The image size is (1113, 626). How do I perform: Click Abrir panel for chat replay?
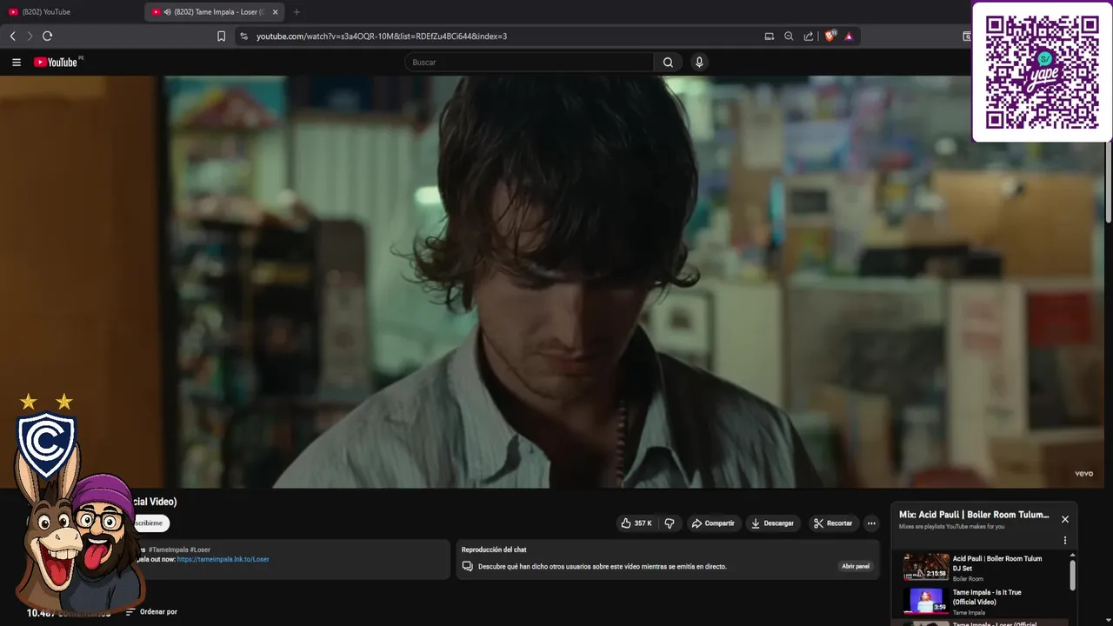856,566
